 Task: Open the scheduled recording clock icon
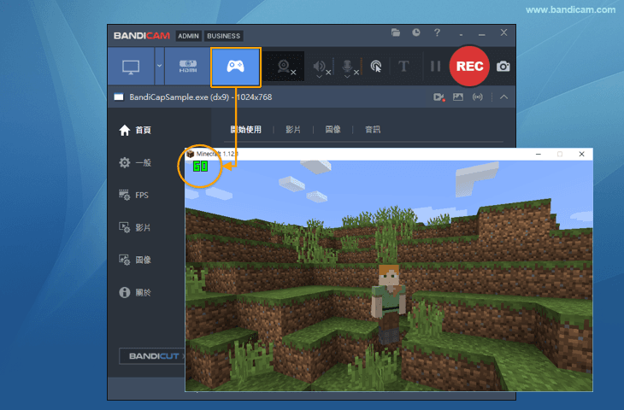click(x=416, y=32)
